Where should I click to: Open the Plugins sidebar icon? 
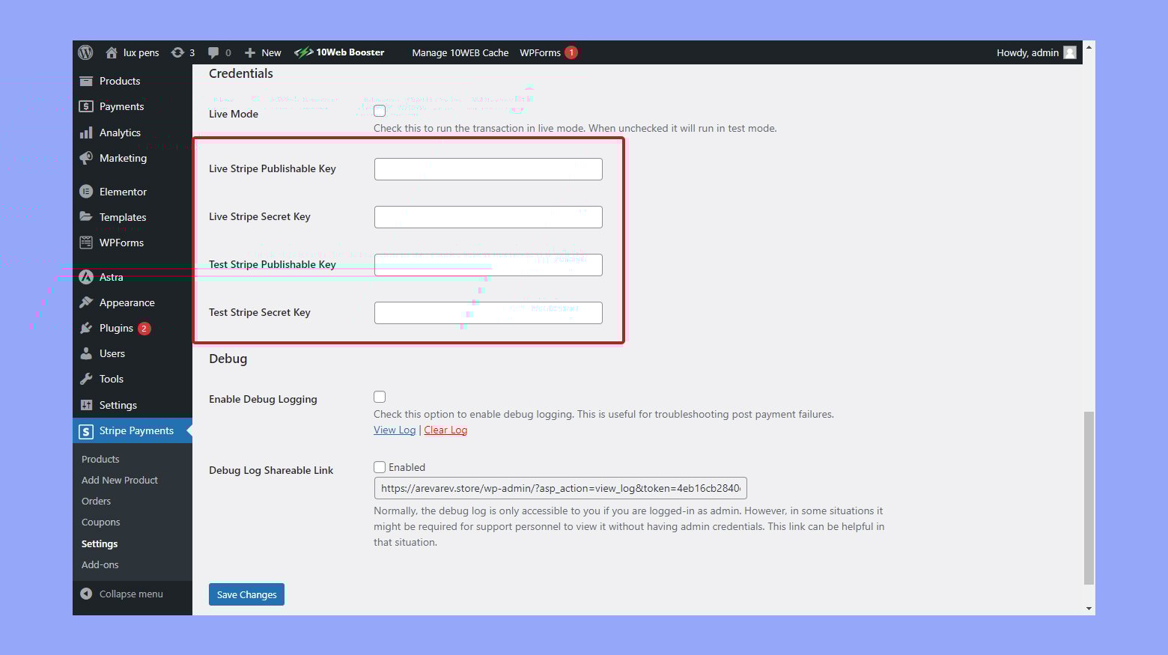(86, 328)
